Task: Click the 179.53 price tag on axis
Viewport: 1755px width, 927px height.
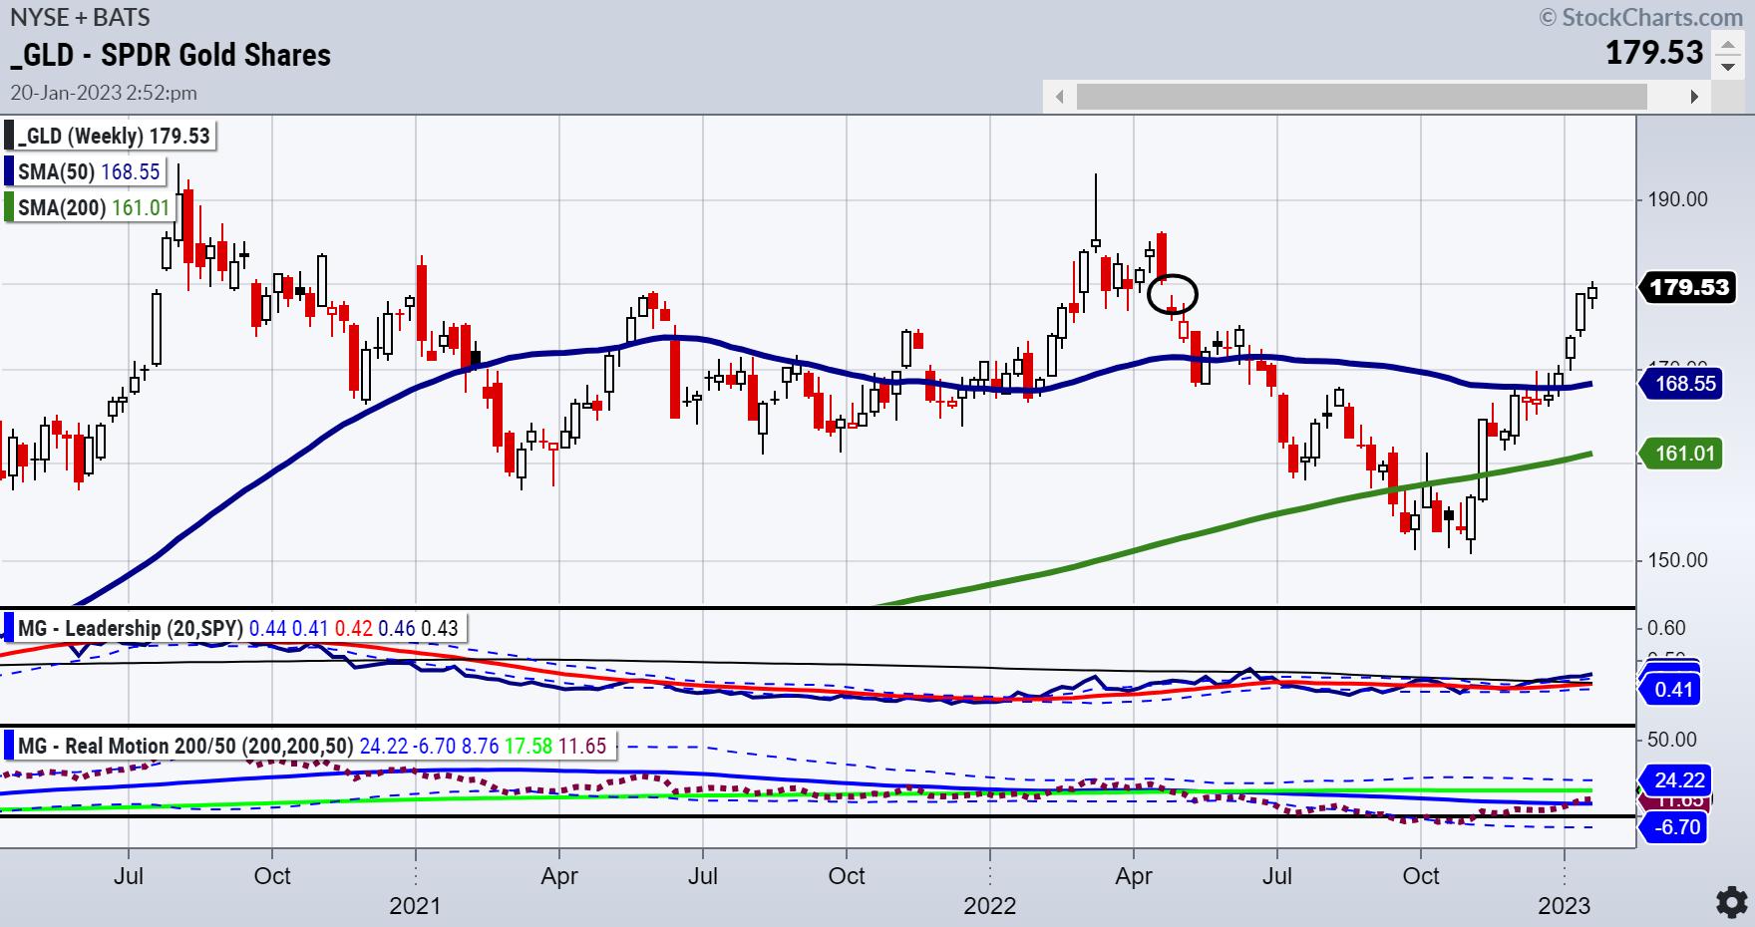Action: [x=1688, y=288]
